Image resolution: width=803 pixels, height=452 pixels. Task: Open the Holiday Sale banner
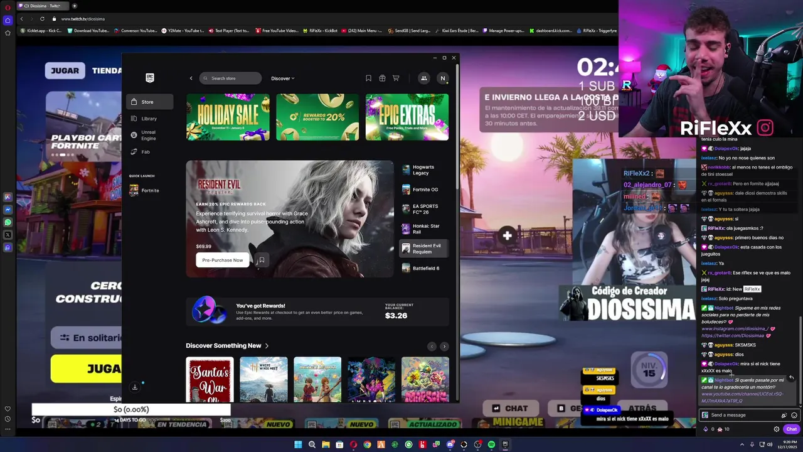(x=228, y=117)
